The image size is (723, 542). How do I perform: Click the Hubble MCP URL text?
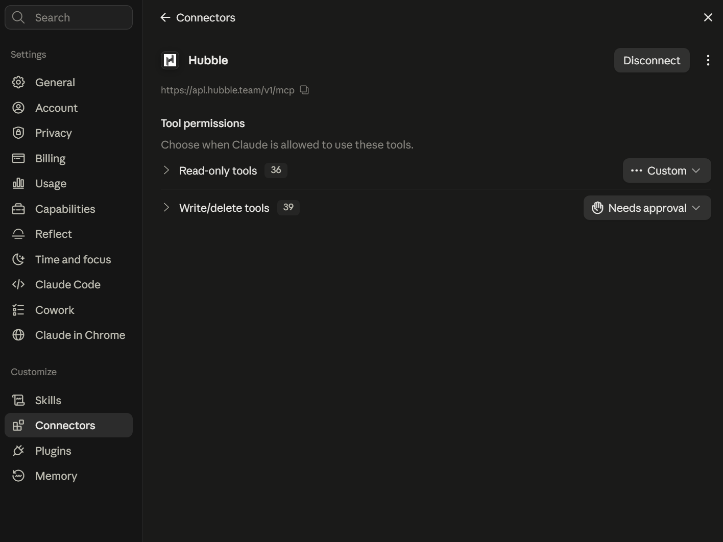[x=228, y=90]
